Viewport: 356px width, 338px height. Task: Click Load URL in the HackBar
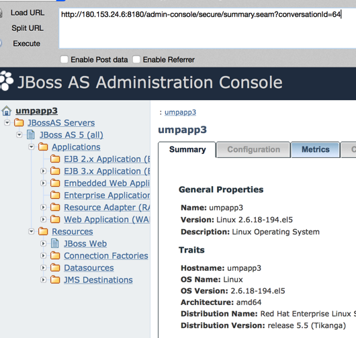pos(28,13)
